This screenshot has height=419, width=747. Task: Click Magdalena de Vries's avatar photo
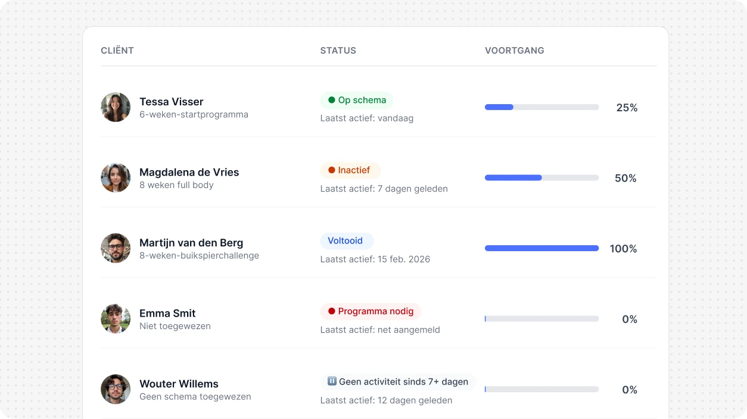pyautogui.click(x=116, y=178)
